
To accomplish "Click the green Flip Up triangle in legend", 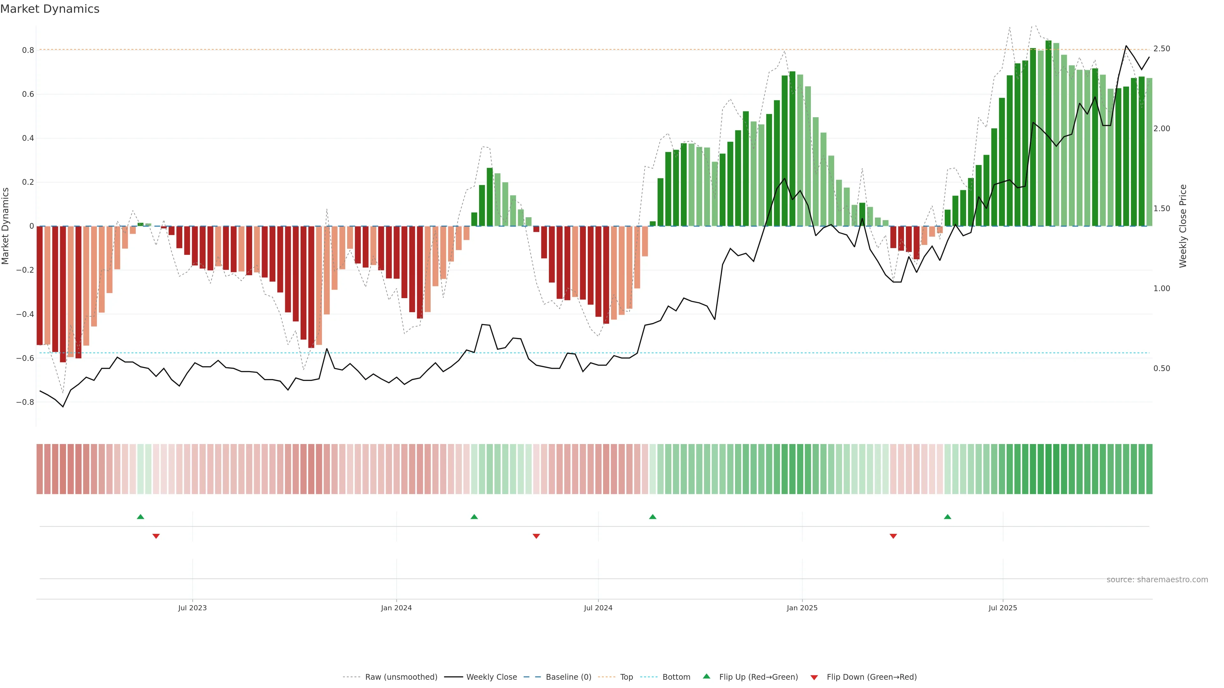I will (x=707, y=676).
